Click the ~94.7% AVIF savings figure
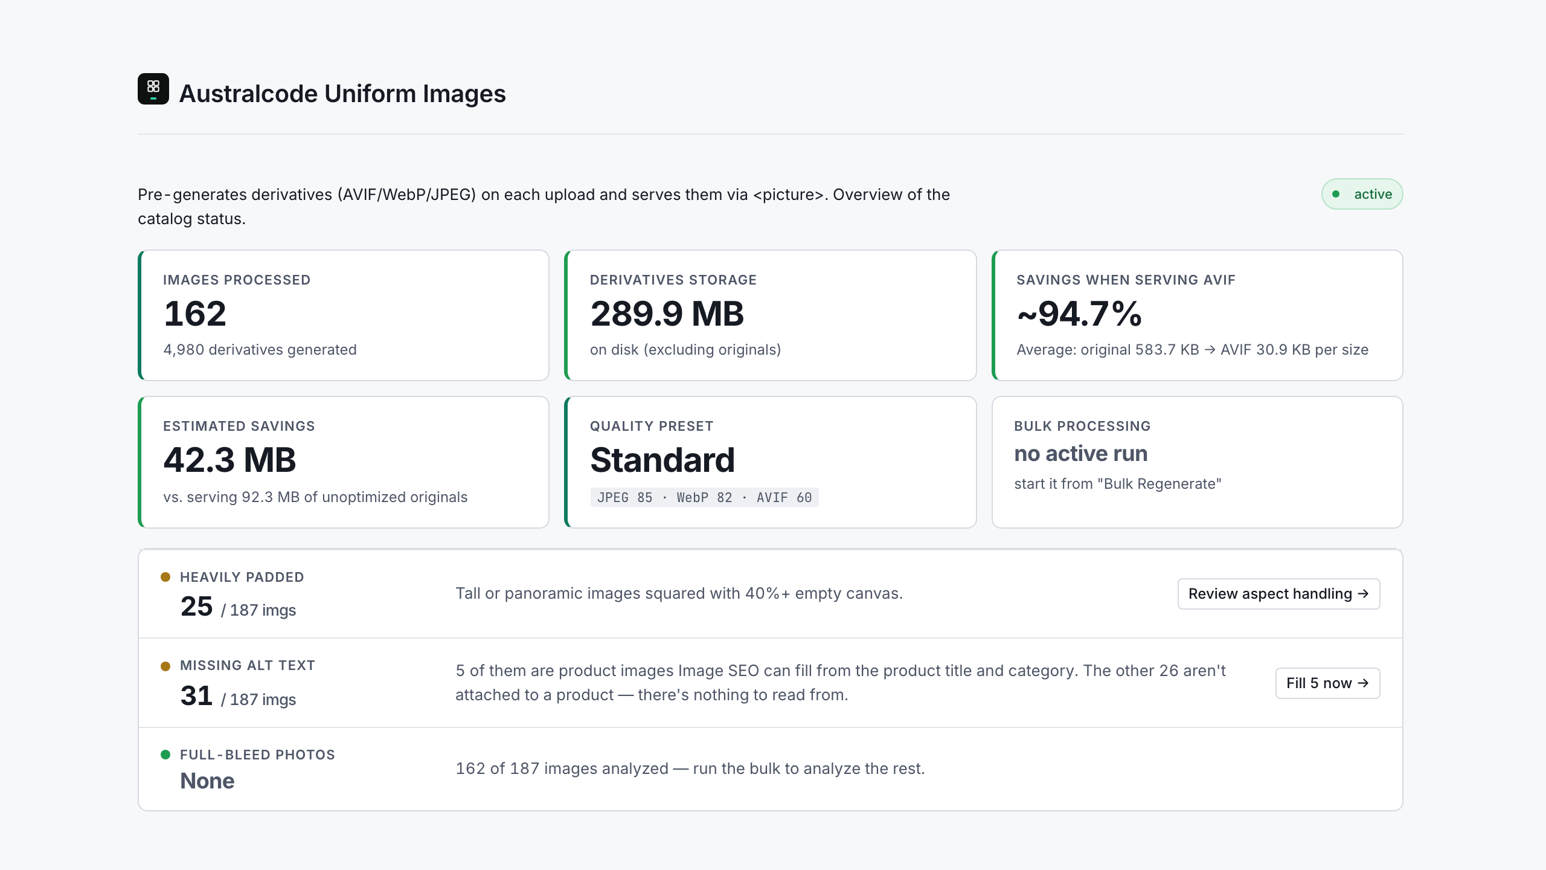The image size is (1546, 870). (x=1079, y=314)
